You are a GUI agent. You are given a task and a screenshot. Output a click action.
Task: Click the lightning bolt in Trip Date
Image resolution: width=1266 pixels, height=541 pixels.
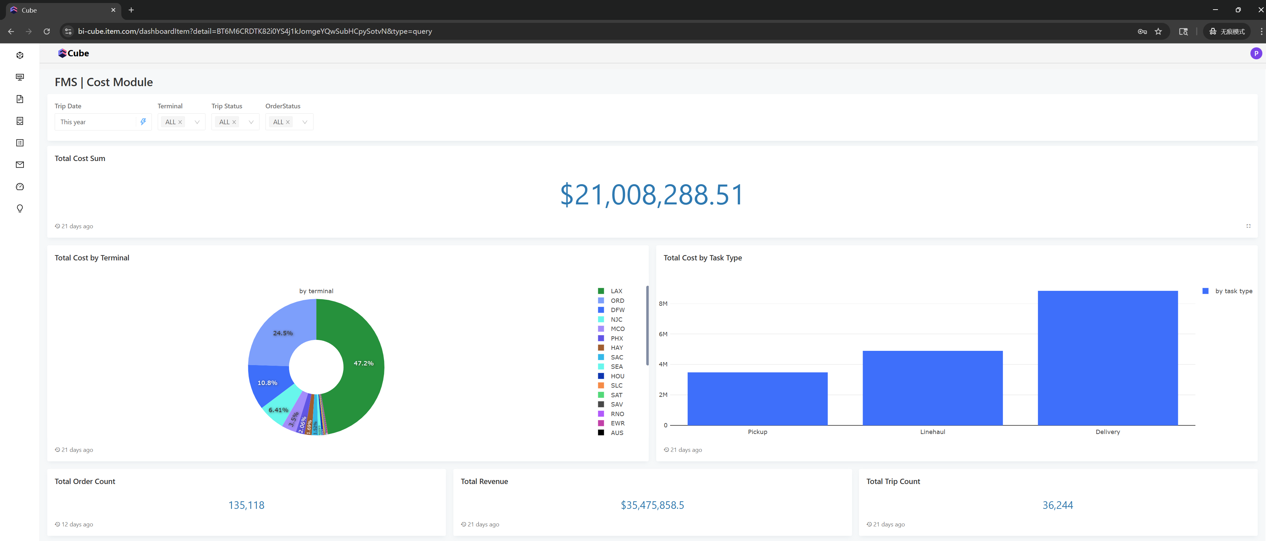[x=143, y=122]
